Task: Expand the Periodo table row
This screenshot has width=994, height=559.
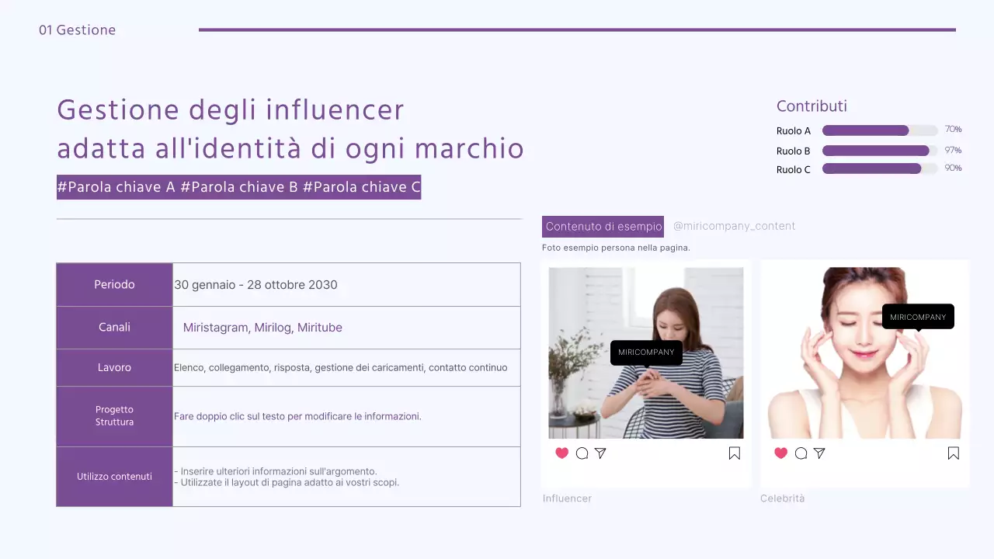Action: point(113,284)
